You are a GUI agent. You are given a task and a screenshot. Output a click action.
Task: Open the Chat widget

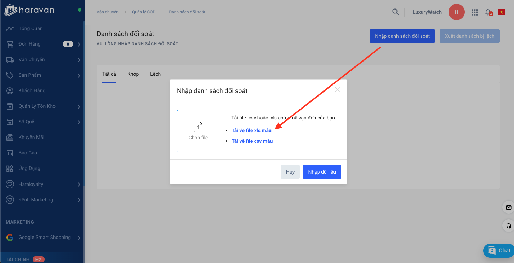[x=499, y=251]
